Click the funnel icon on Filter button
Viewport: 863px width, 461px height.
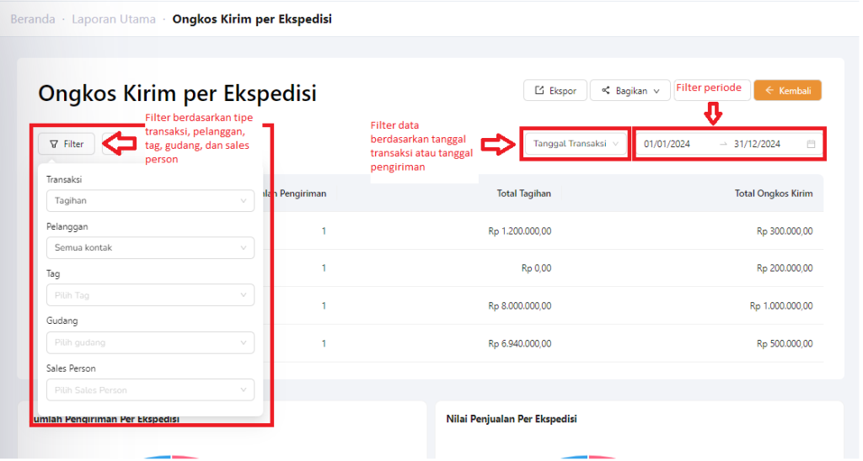(54, 145)
